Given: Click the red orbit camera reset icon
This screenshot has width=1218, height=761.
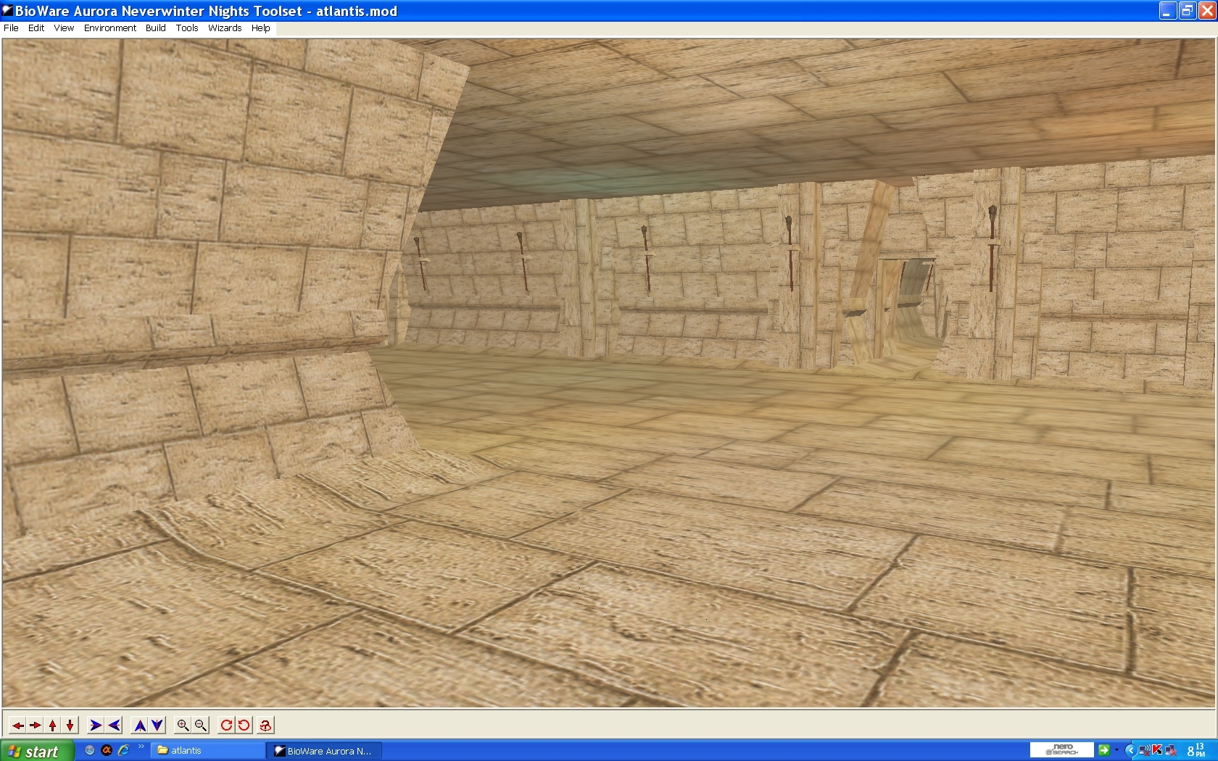Looking at the screenshot, I should coord(265,725).
